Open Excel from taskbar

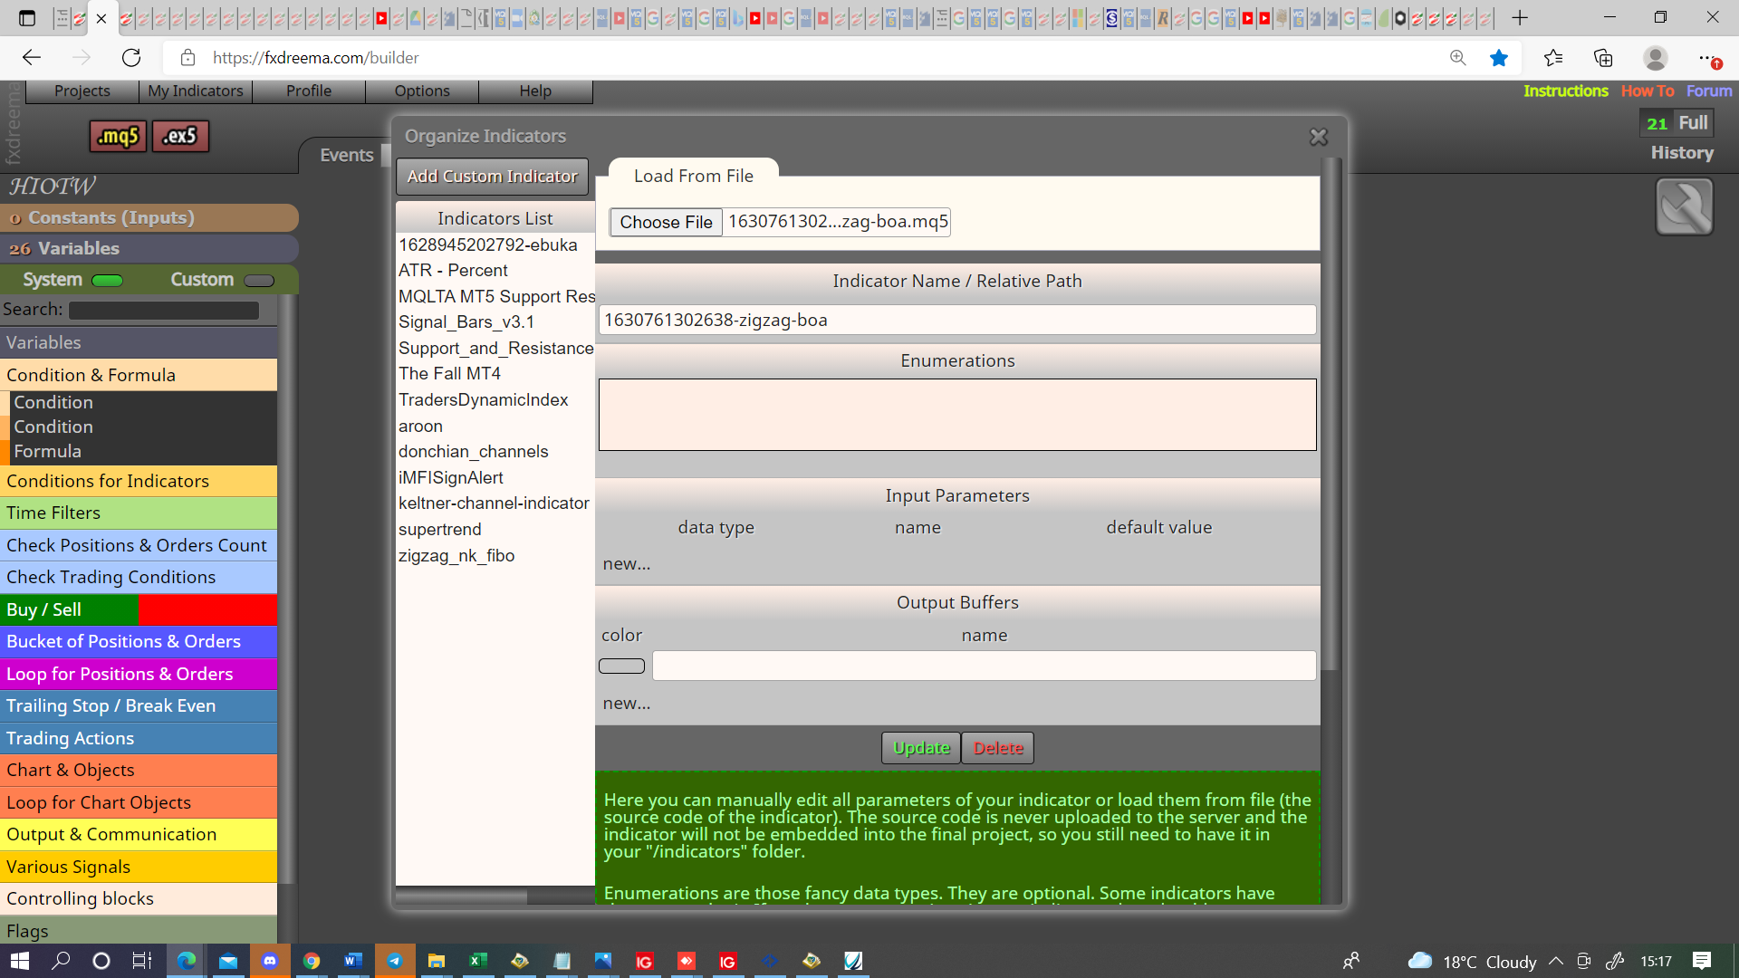tap(478, 961)
